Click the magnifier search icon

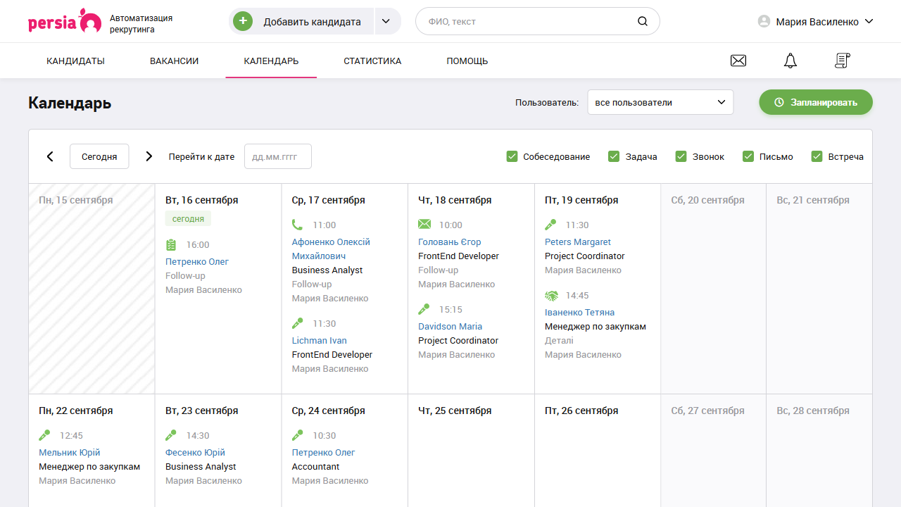click(642, 22)
